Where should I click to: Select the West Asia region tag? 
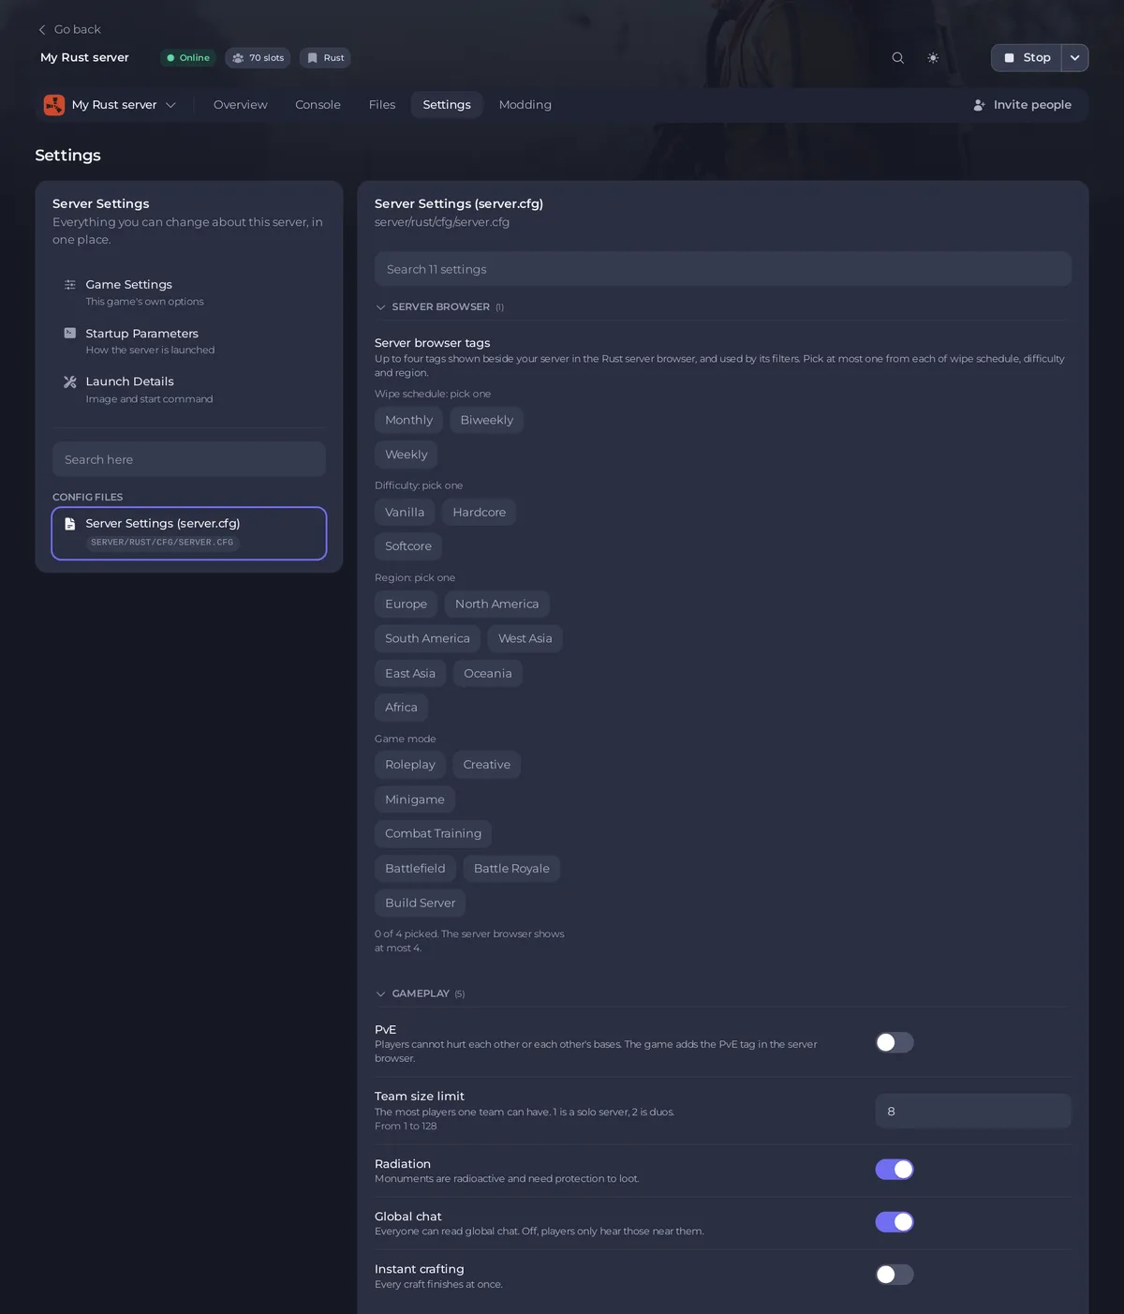coord(525,639)
